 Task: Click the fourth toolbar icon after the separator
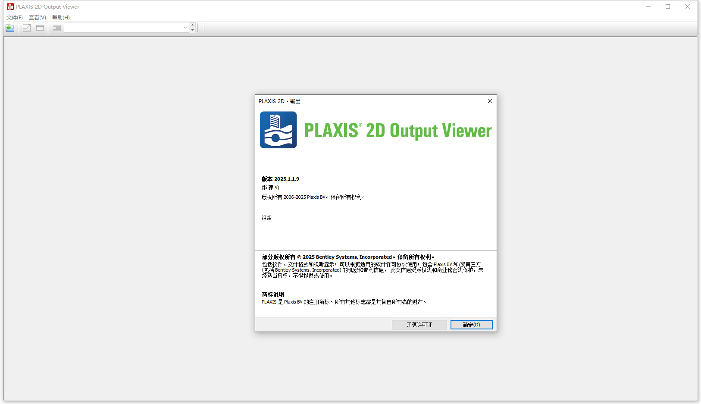[x=56, y=28]
